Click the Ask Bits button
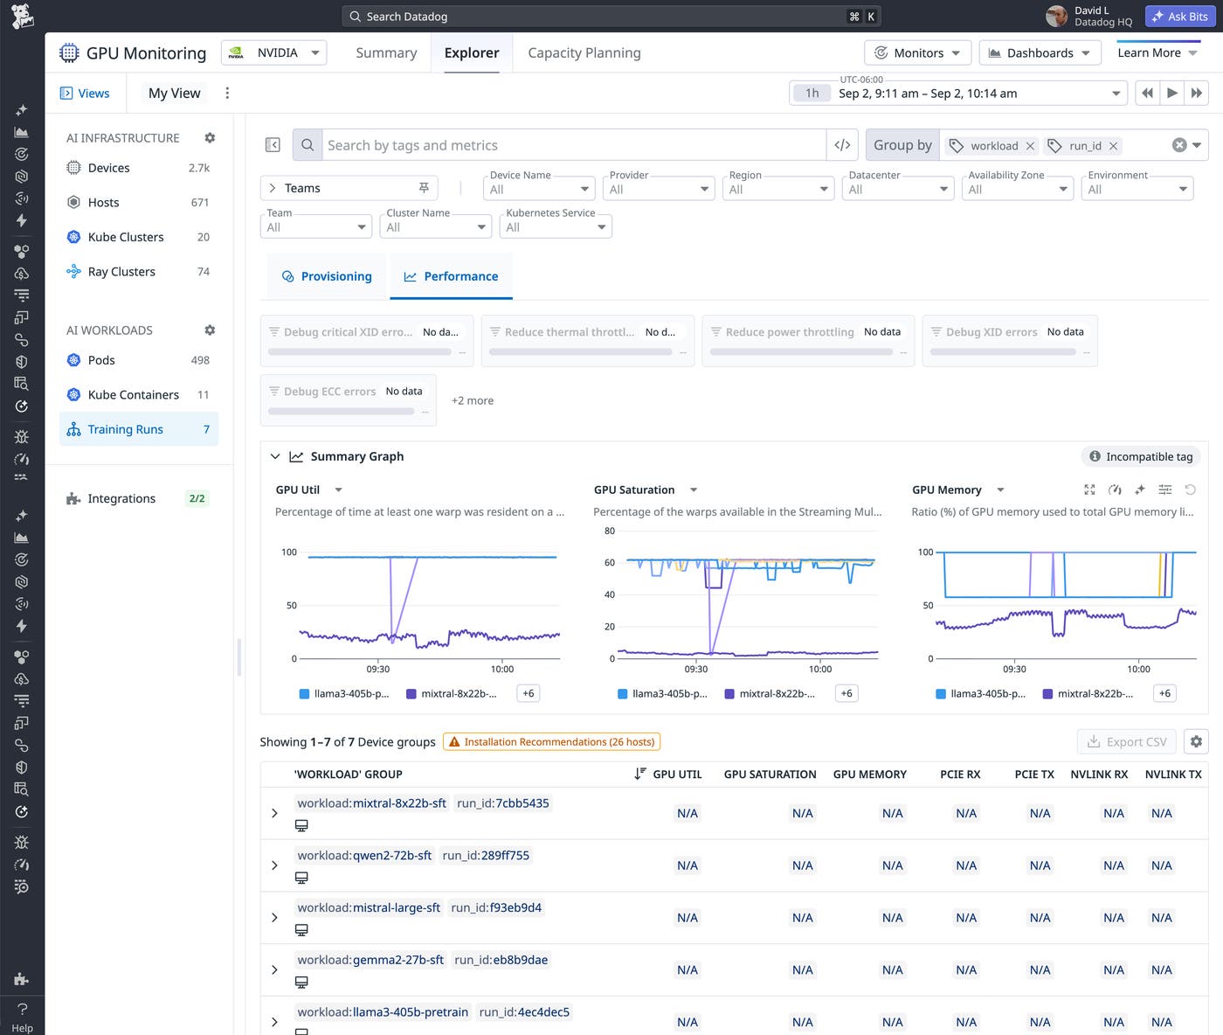Image resolution: width=1223 pixels, height=1035 pixels. [x=1179, y=17]
